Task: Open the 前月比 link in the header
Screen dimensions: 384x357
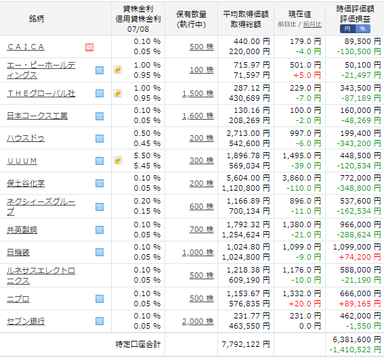Action: [312, 24]
